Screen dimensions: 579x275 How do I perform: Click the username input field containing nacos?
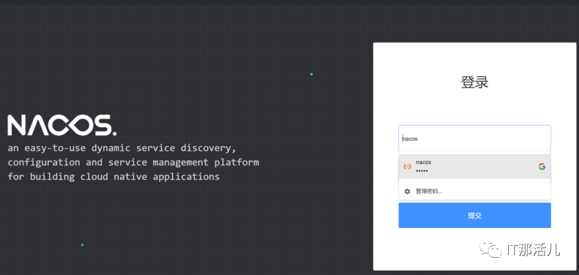click(475, 138)
